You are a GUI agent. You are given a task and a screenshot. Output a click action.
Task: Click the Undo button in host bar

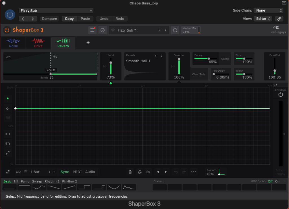104,19
